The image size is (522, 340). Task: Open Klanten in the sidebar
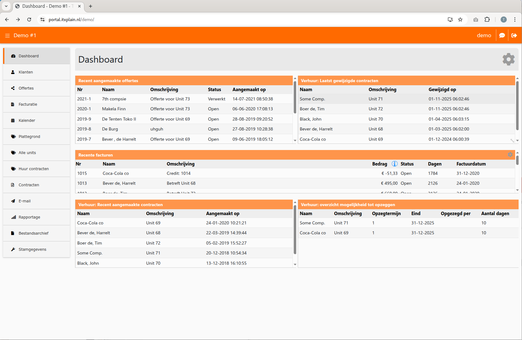click(x=26, y=72)
